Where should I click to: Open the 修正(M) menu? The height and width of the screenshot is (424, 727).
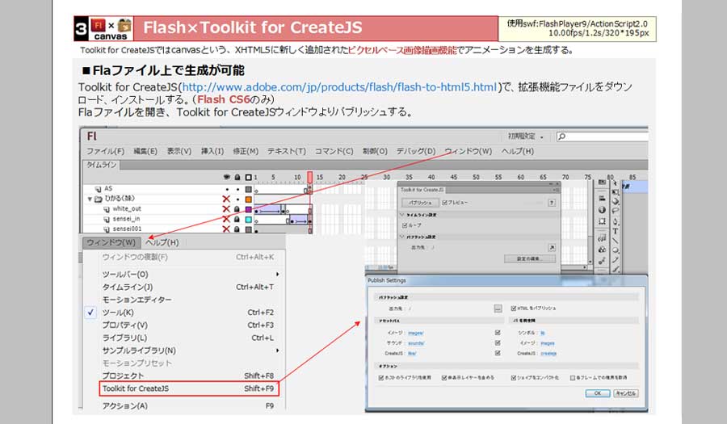(246, 151)
